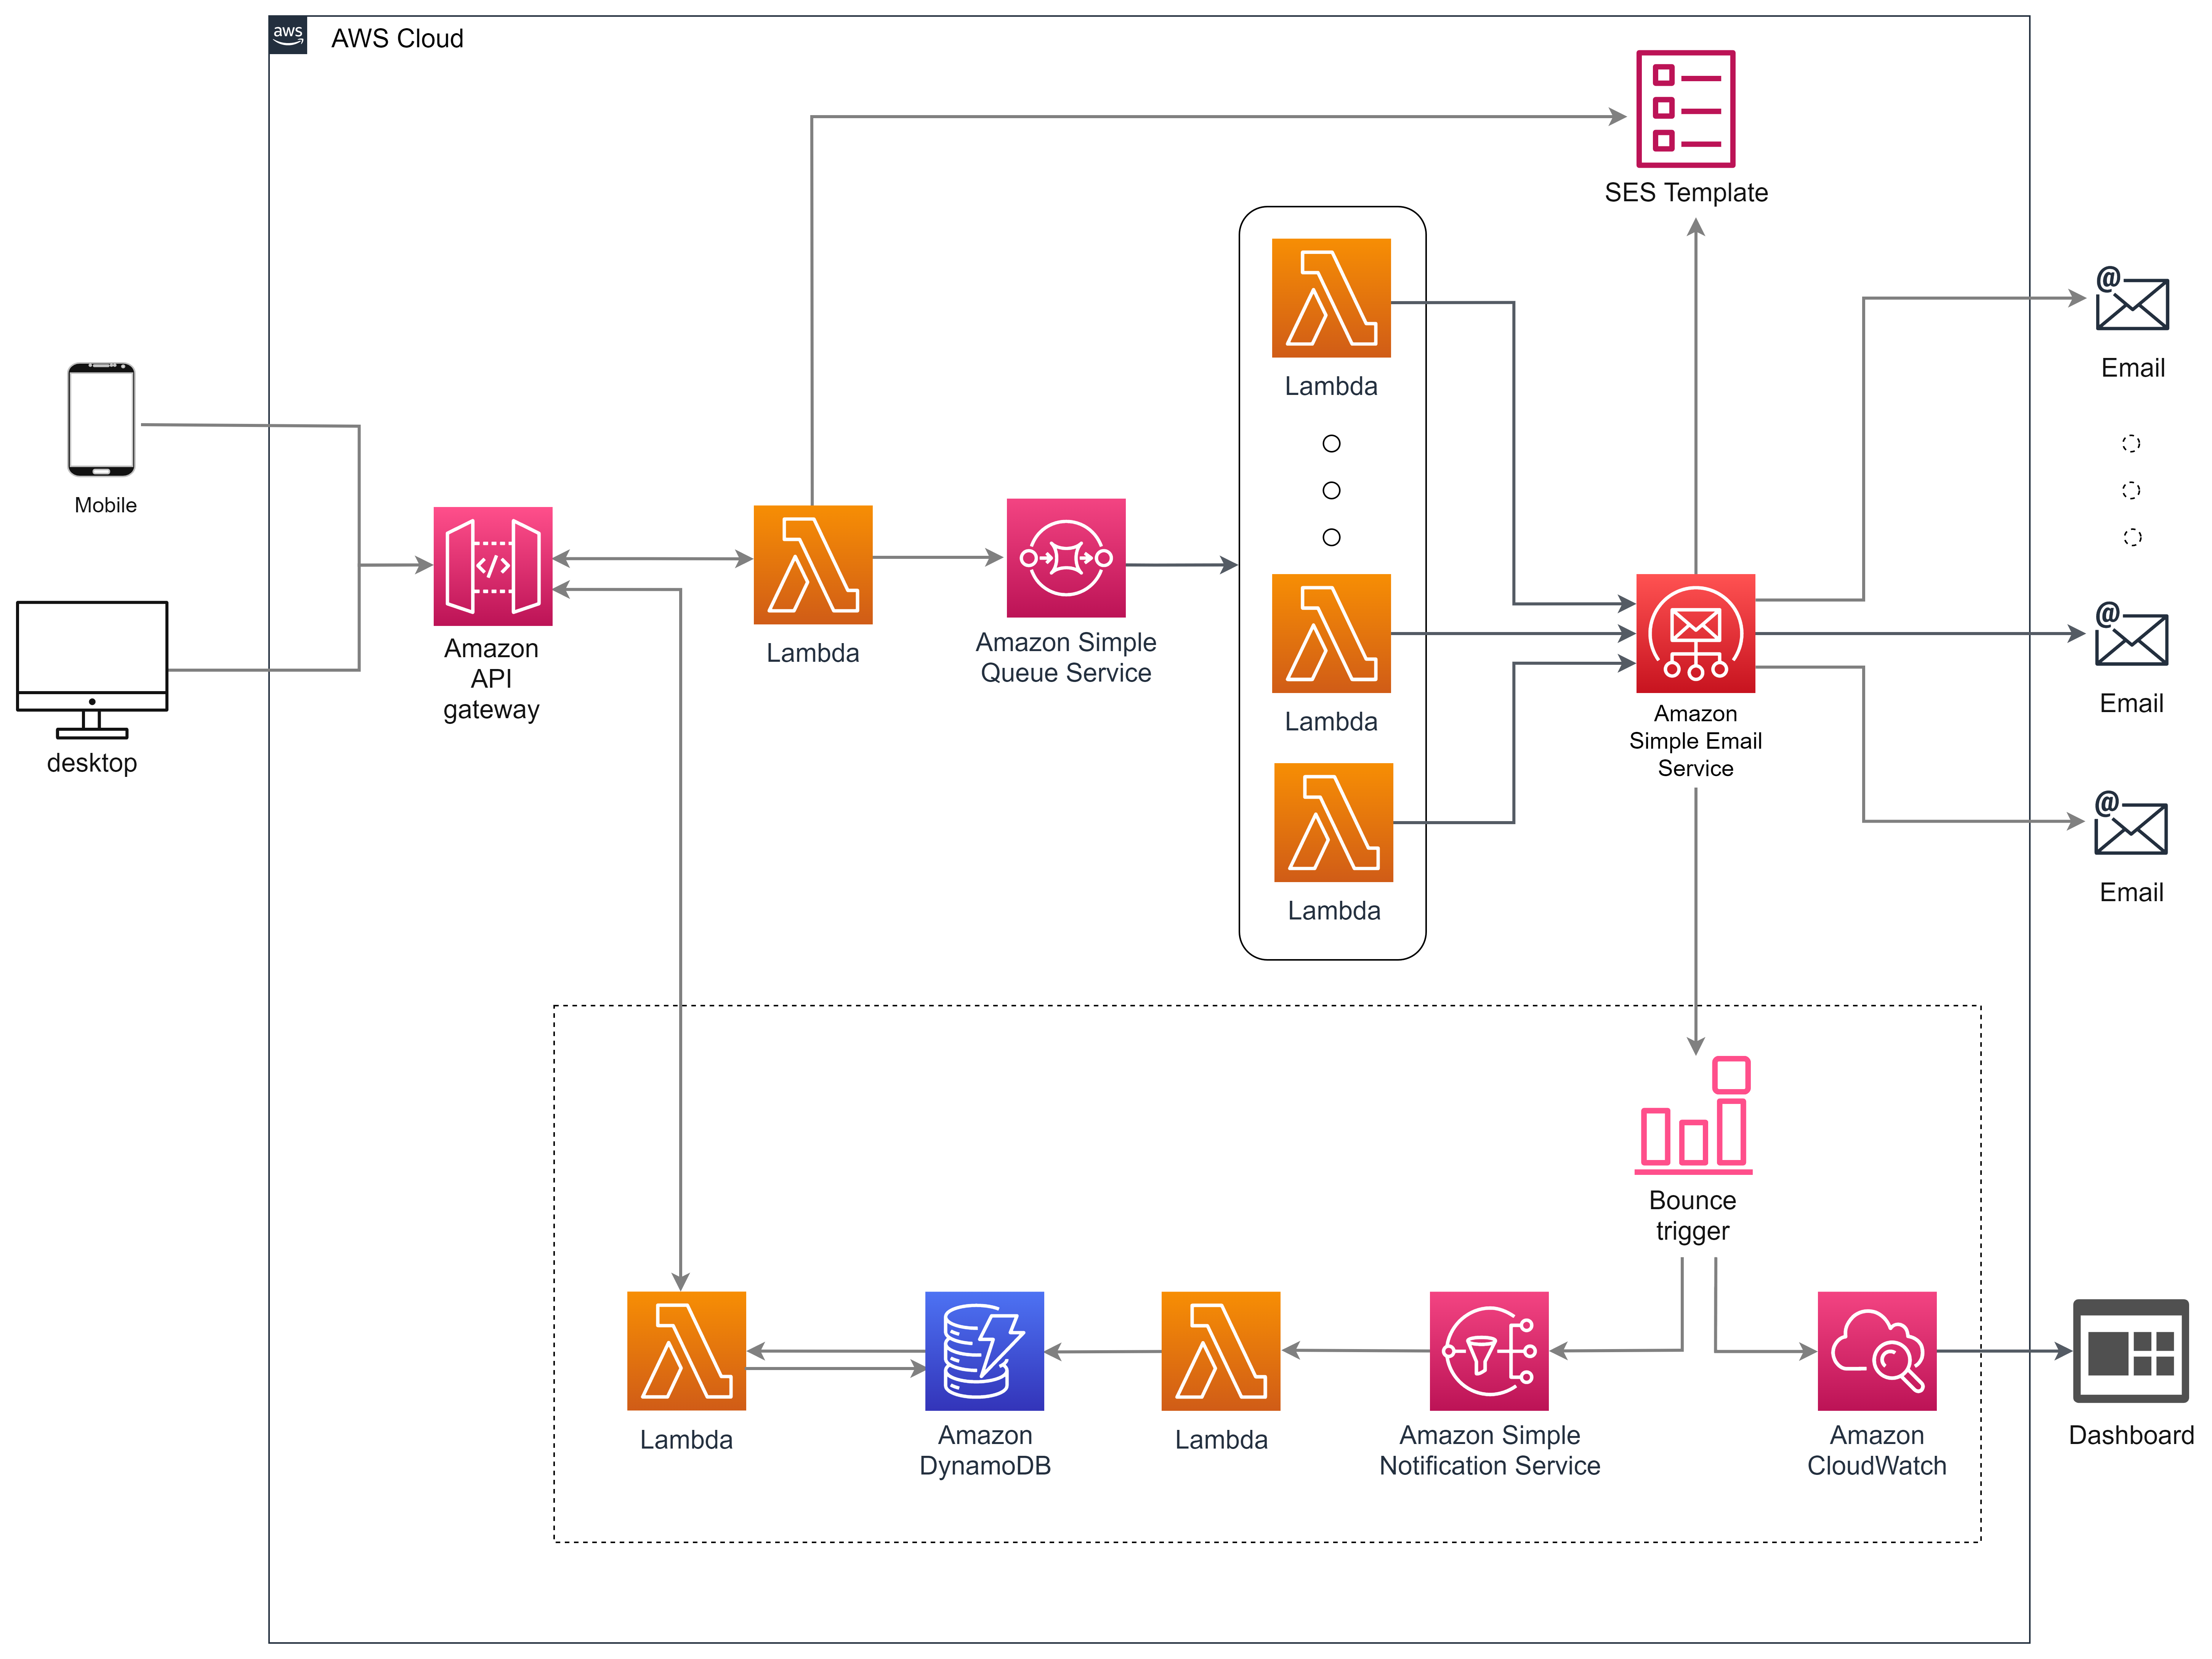Click the Bounce trigger chart icon
This screenshot has width=2212, height=1659.
pos(1693,1115)
